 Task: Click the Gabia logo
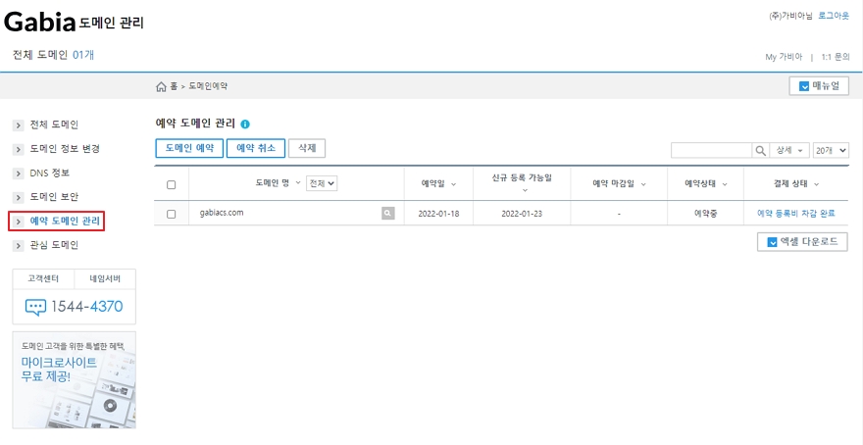(39, 21)
